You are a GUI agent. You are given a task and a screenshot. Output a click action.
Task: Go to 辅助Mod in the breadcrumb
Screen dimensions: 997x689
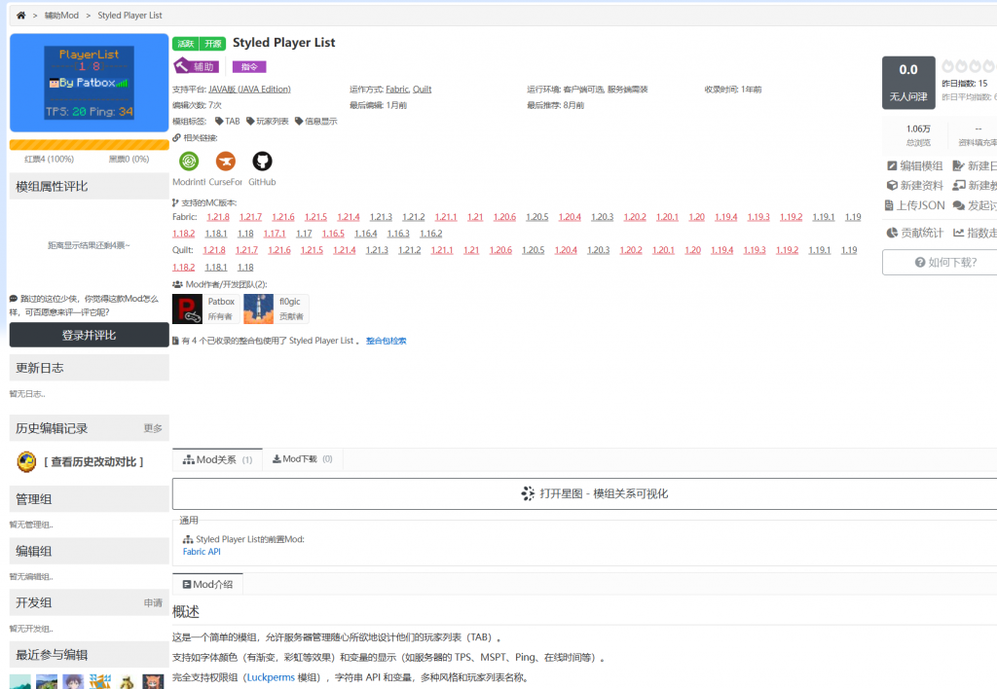coord(61,16)
